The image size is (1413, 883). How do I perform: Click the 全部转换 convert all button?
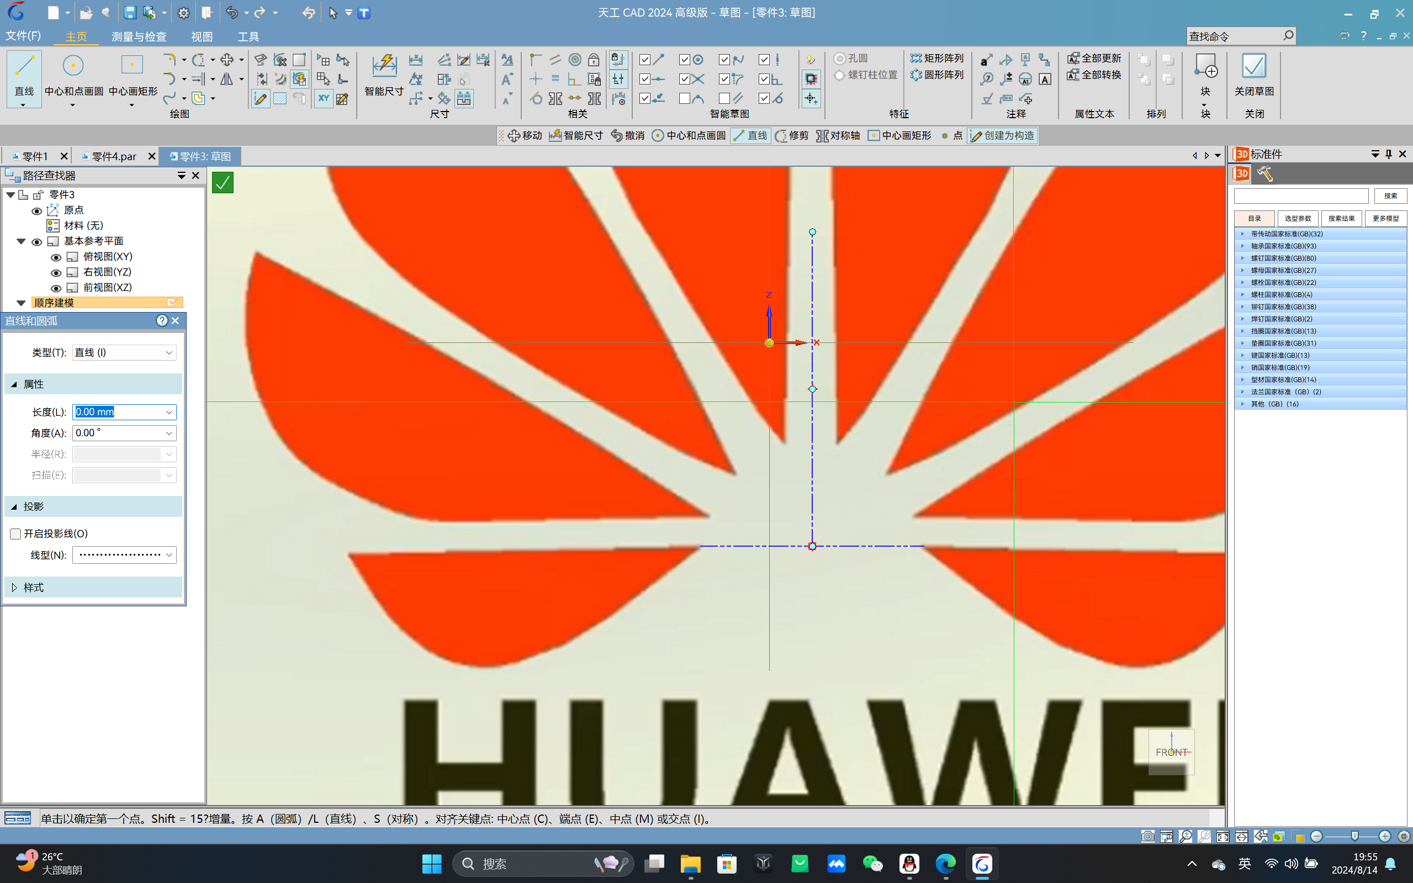pyautogui.click(x=1094, y=75)
